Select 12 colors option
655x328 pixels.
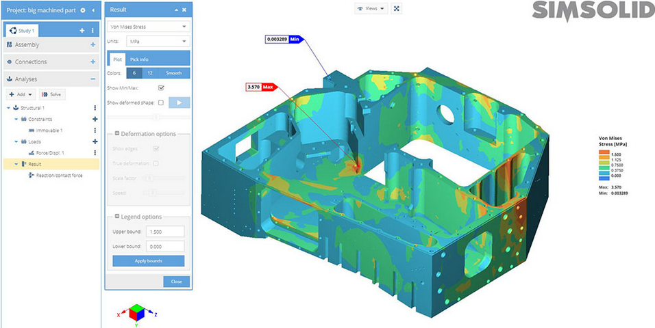[150, 73]
